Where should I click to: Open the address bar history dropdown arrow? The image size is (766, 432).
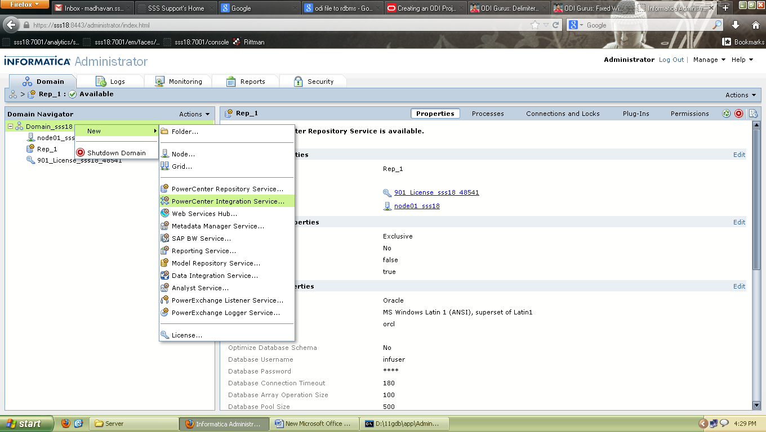(546, 25)
